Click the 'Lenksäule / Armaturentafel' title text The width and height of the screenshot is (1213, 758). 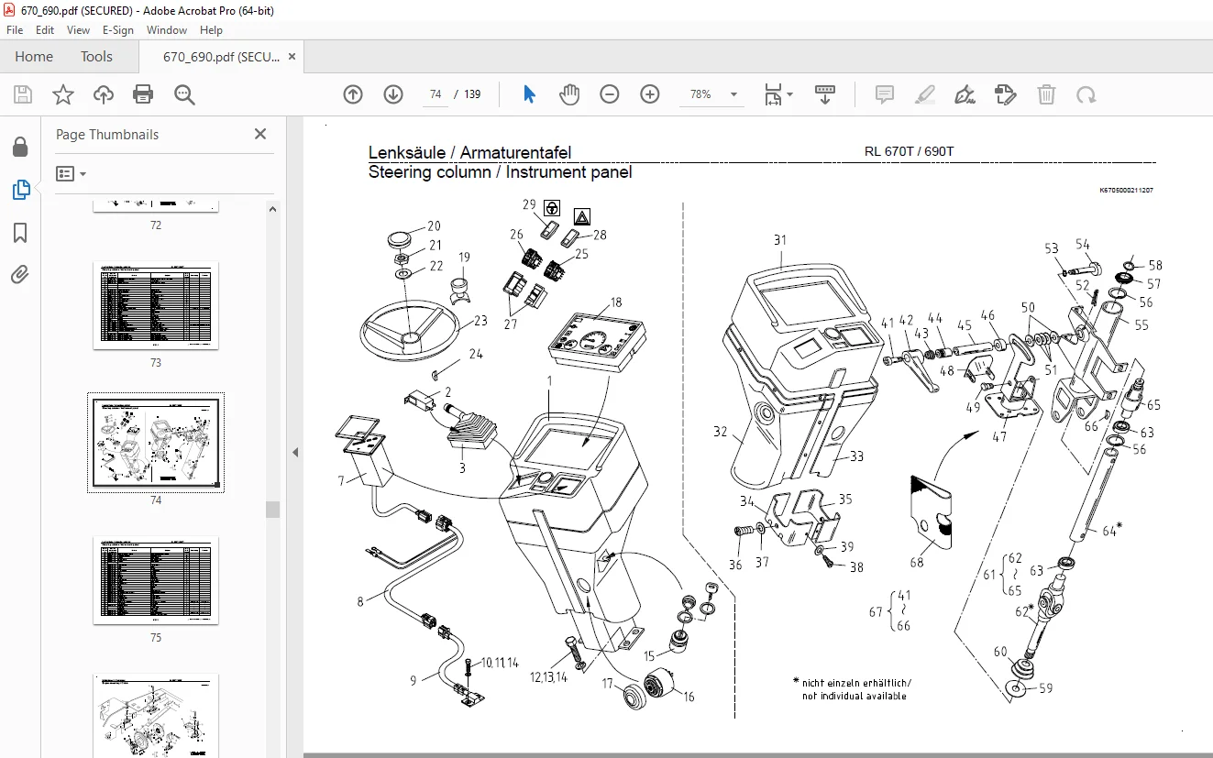click(x=469, y=153)
